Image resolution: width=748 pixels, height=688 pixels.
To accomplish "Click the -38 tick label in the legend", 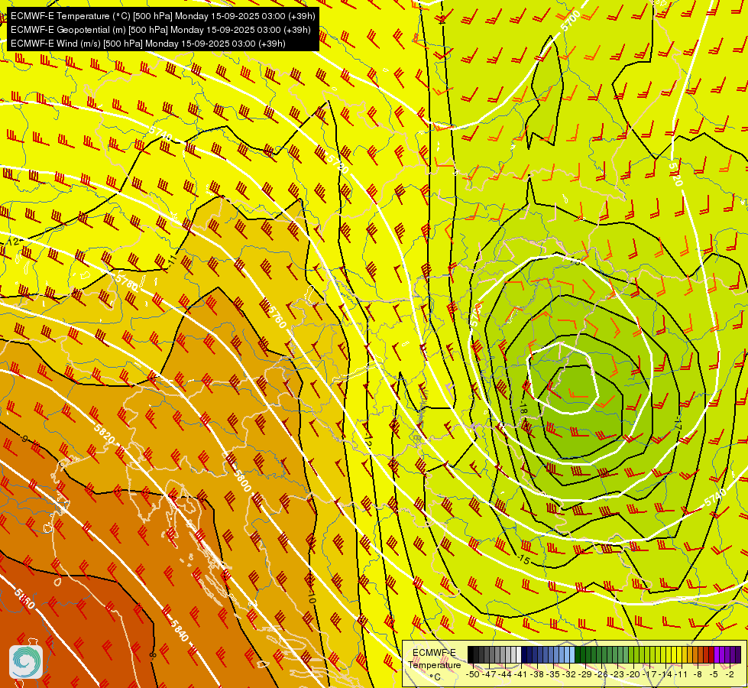I will coord(536,675).
